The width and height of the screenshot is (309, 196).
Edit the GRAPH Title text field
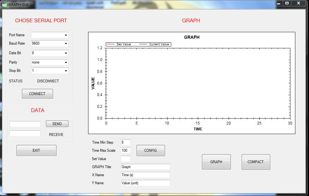click(145, 167)
